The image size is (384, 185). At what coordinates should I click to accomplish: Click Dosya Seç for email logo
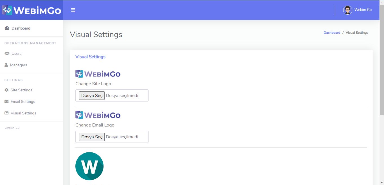tap(92, 137)
